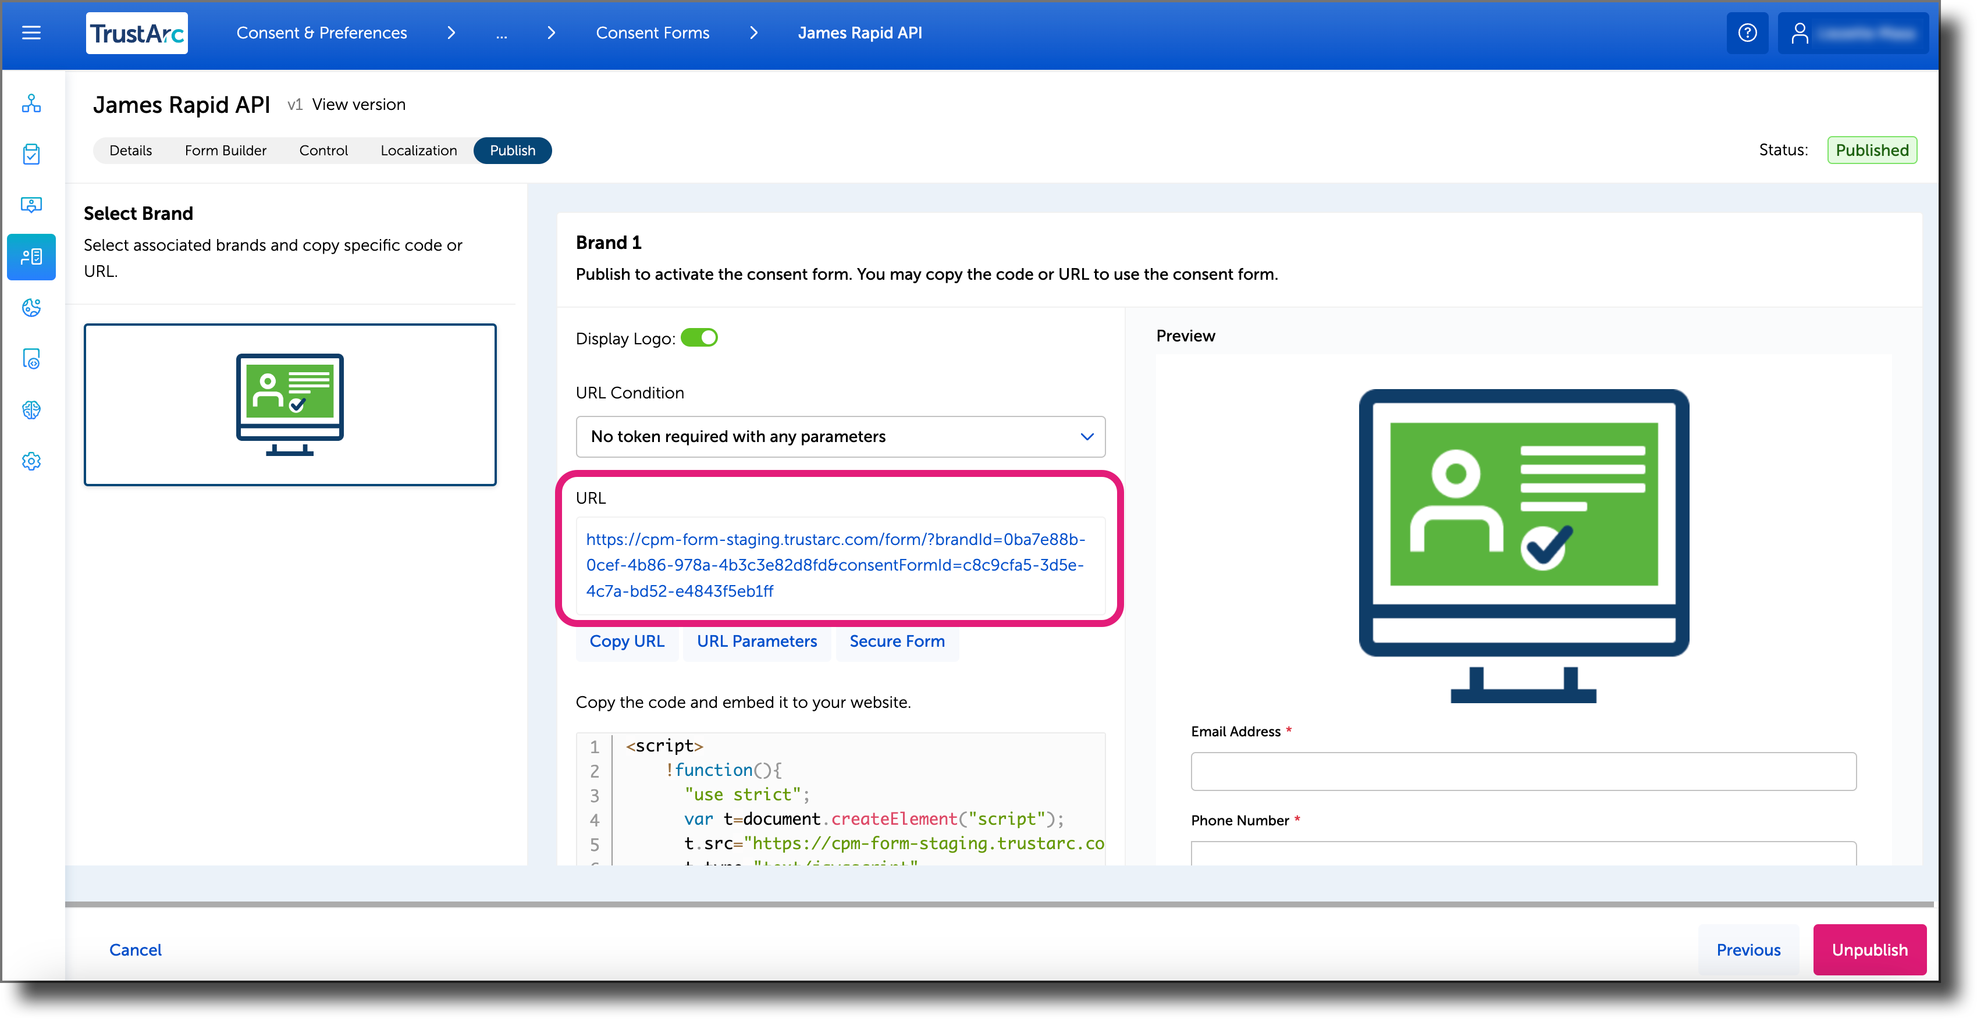The image size is (1977, 1019).
Task: Click the Cancel button
Action: [x=135, y=950]
